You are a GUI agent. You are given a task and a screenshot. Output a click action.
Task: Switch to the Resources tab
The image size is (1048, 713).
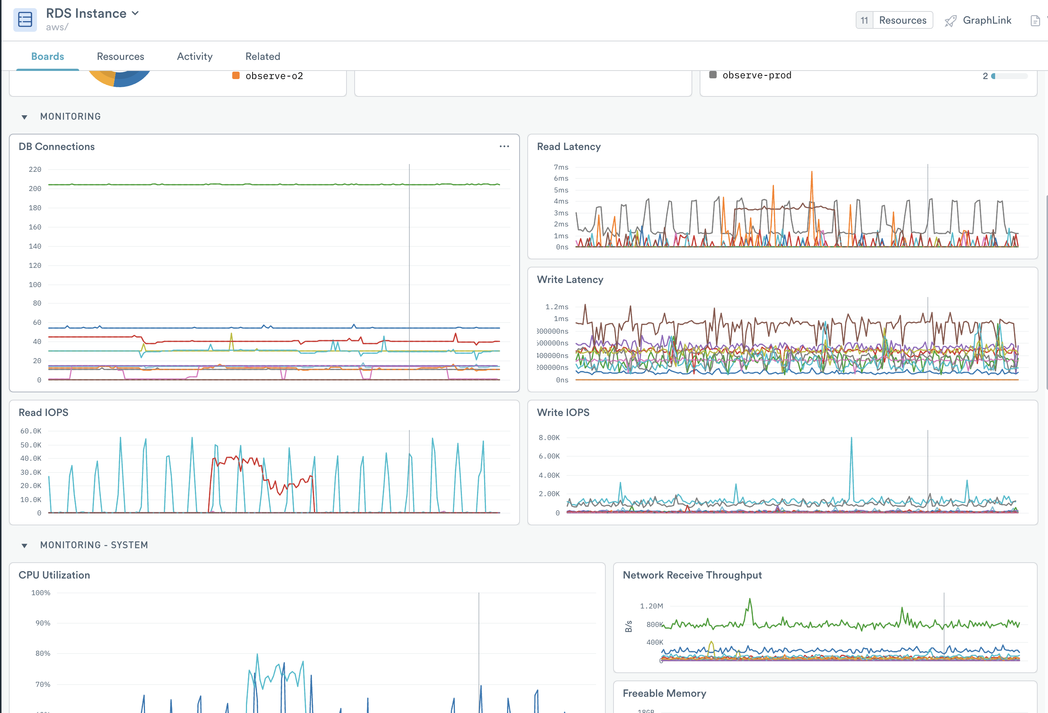pyautogui.click(x=120, y=57)
